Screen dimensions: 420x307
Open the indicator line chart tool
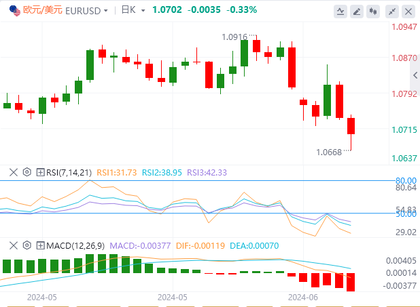[340, 12]
